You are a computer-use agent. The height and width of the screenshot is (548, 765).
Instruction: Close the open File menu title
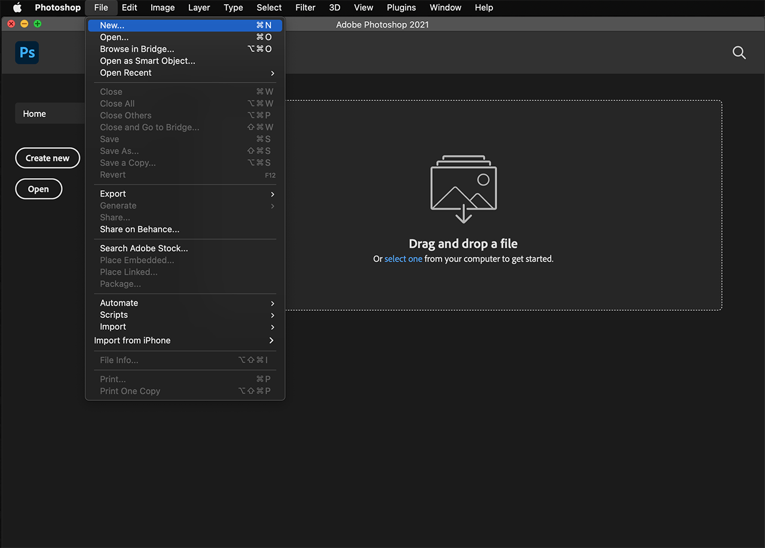coord(101,8)
